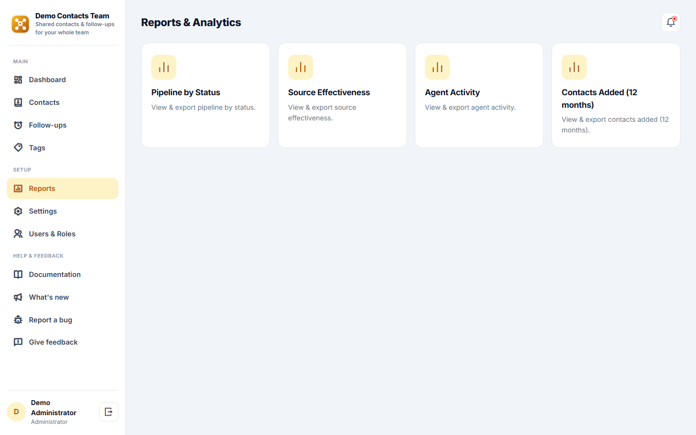
Task: Click the Demo Administrator user name
Action: click(x=54, y=407)
